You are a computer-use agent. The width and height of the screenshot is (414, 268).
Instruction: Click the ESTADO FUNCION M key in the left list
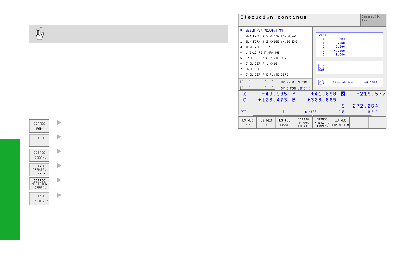[39, 198]
